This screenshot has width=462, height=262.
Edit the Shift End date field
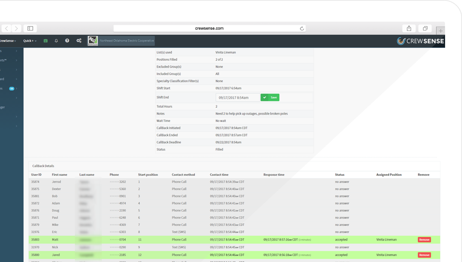[x=238, y=98]
